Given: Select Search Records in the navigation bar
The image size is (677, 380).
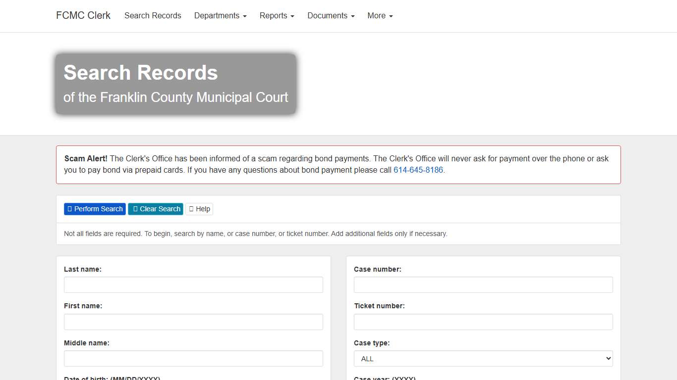Looking at the screenshot, I should [x=153, y=15].
